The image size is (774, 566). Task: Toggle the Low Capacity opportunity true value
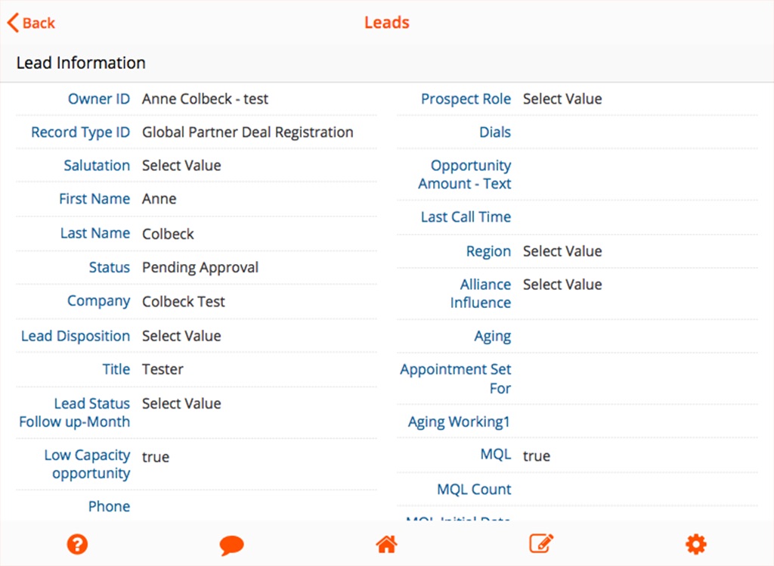point(156,457)
